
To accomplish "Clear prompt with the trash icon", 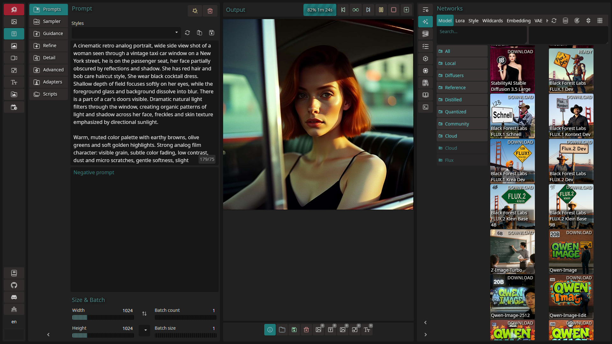I will click(210, 11).
